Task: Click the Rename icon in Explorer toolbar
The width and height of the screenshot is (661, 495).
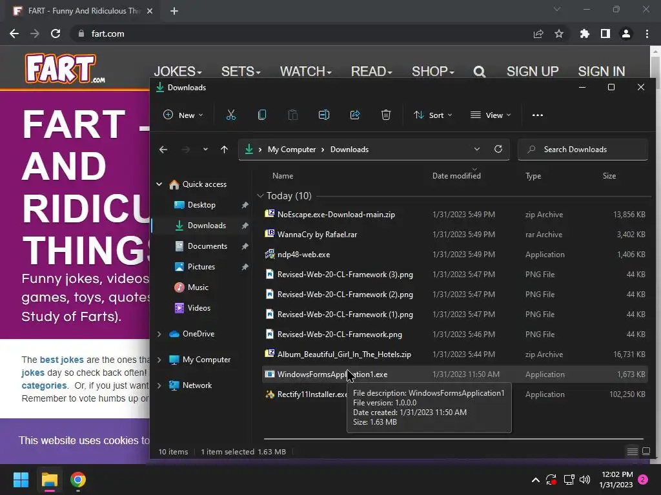Action: click(324, 115)
